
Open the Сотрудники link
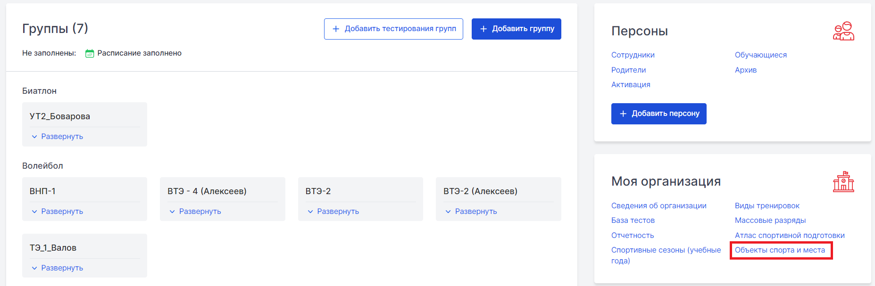point(633,55)
